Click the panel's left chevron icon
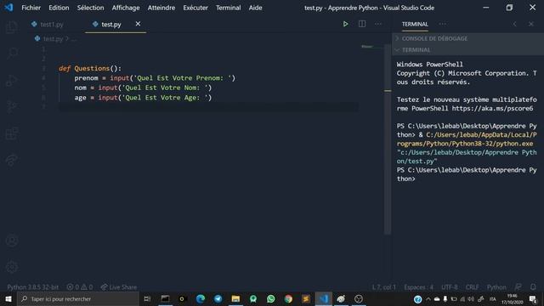The height and width of the screenshot is (306, 544). [514, 24]
